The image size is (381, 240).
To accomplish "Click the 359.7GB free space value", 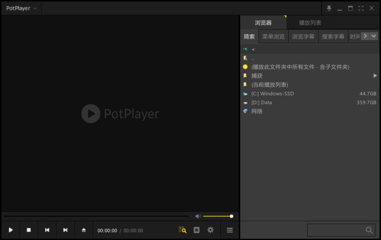I will (x=366, y=102).
